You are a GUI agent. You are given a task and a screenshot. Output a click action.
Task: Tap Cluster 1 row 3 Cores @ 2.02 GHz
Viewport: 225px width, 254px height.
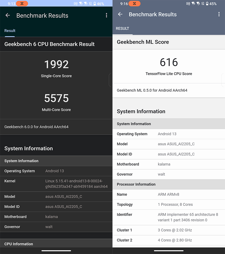coord(169,230)
